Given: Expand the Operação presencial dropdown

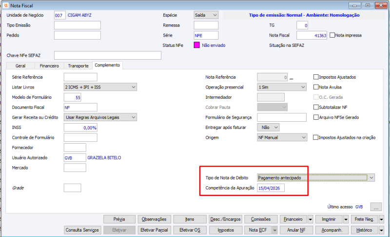Looking at the screenshot, I should [282, 87].
